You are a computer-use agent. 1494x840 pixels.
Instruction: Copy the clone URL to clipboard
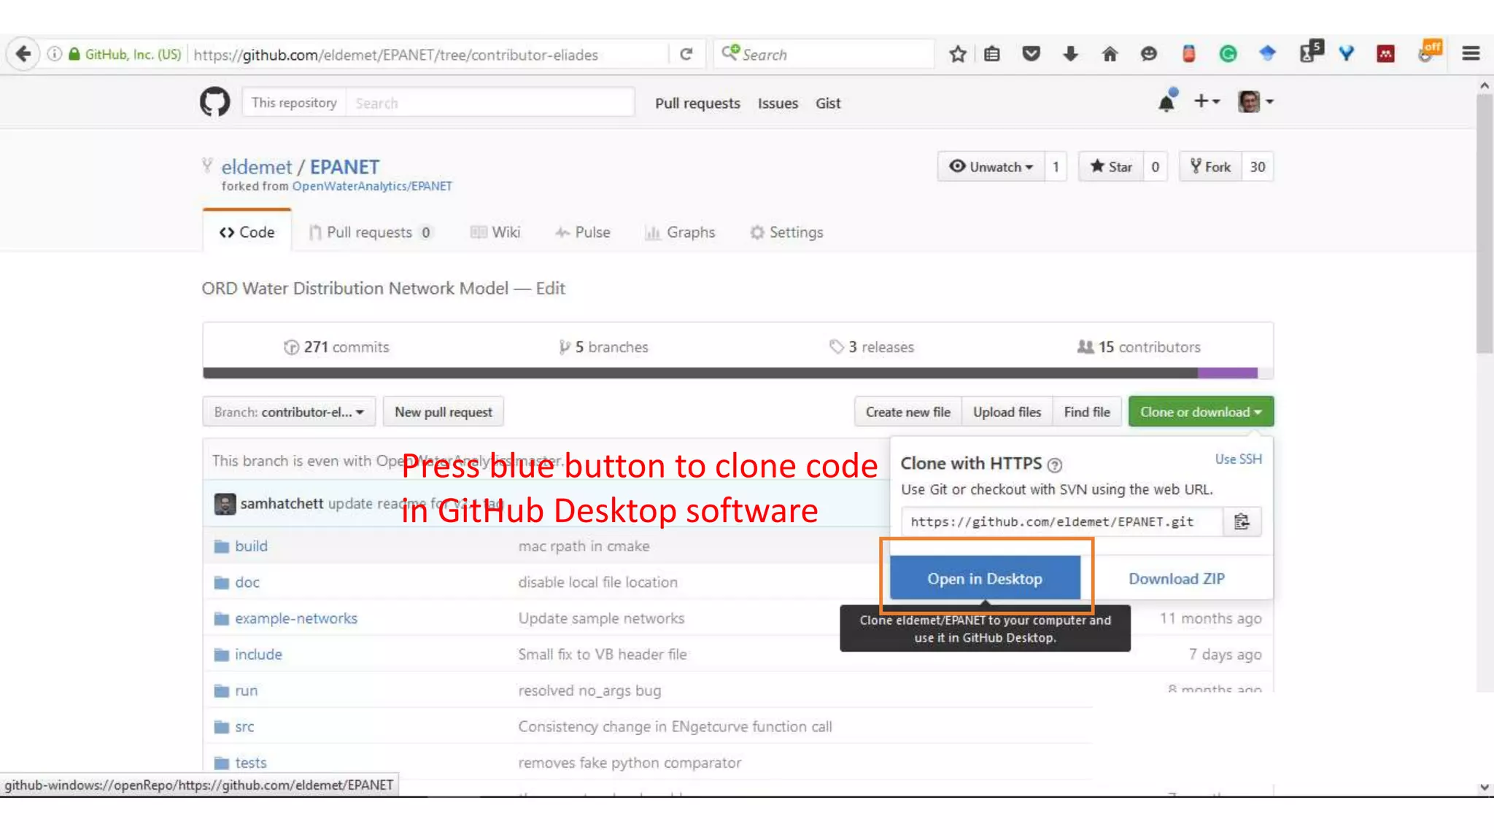1242,521
